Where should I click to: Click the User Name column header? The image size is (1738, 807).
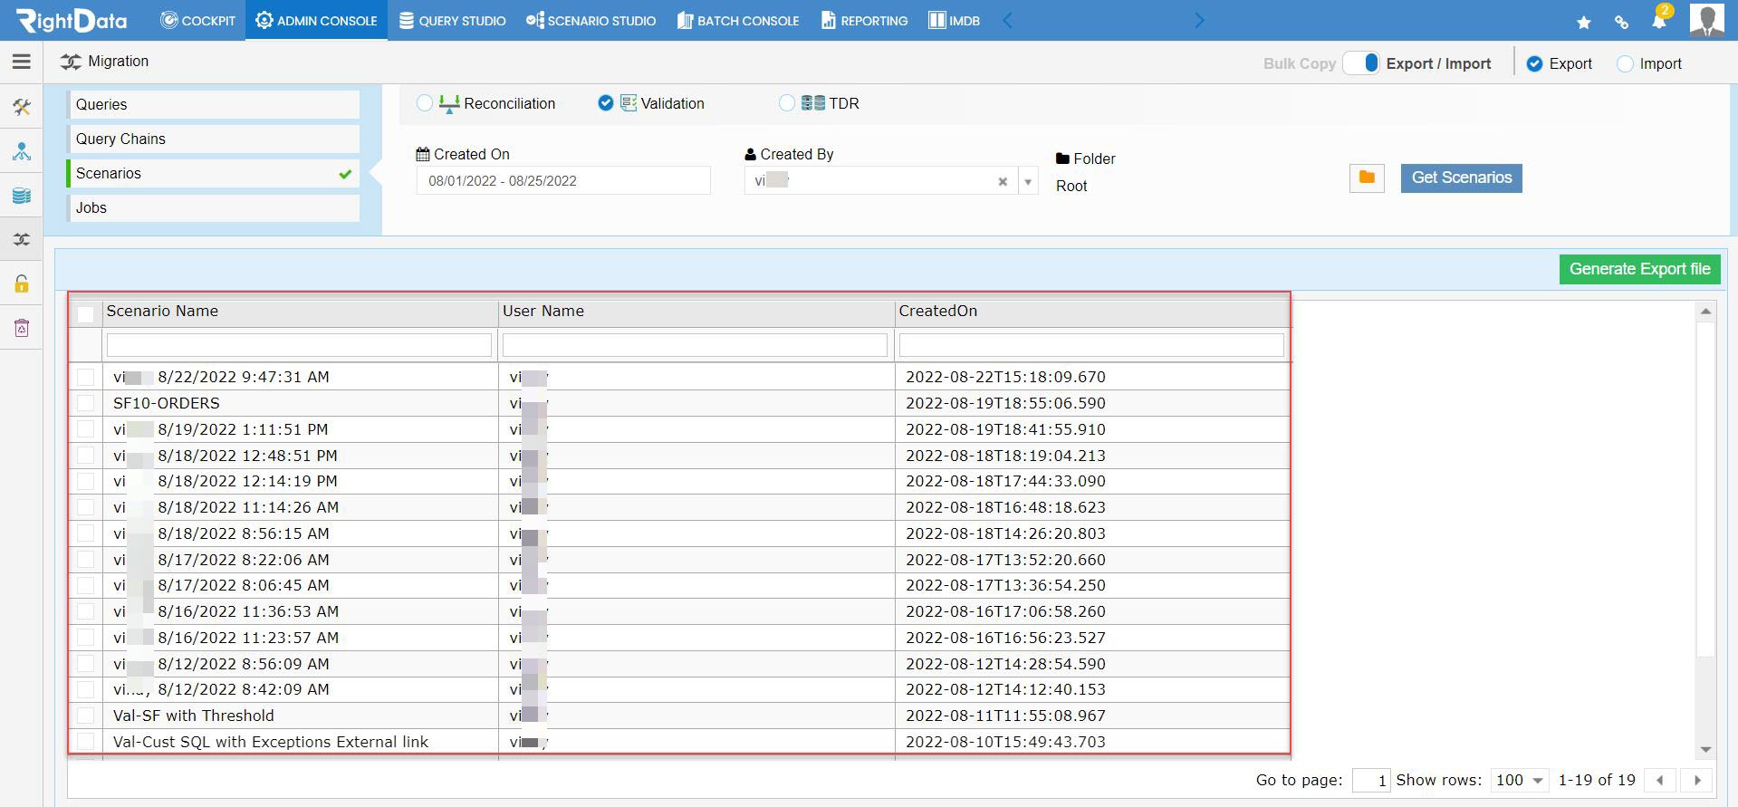click(x=696, y=312)
